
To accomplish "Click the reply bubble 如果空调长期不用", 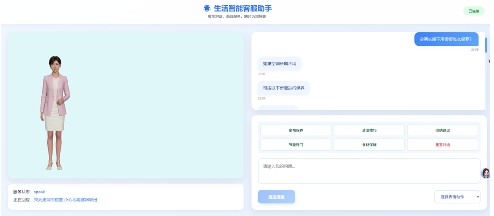I will pos(280,64).
